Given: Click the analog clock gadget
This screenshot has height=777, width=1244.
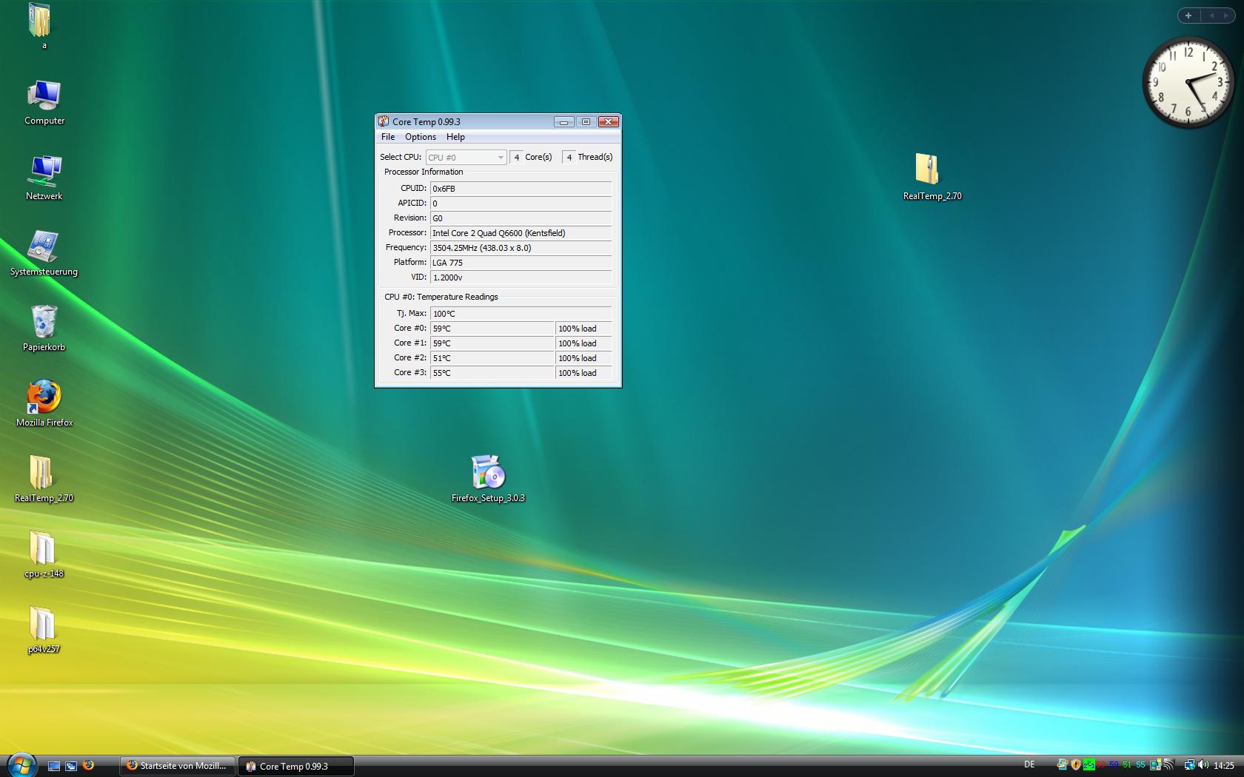Looking at the screenshot, I should click(1188, 82).
